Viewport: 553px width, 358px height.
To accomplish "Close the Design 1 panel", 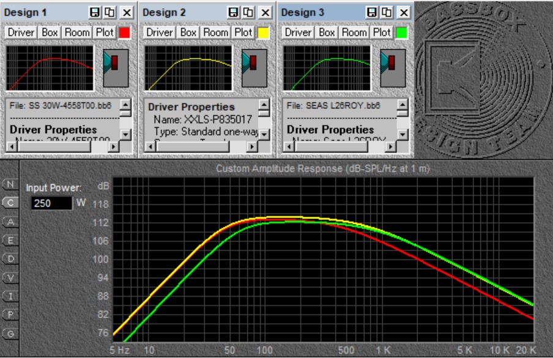I will click(127, 13).
